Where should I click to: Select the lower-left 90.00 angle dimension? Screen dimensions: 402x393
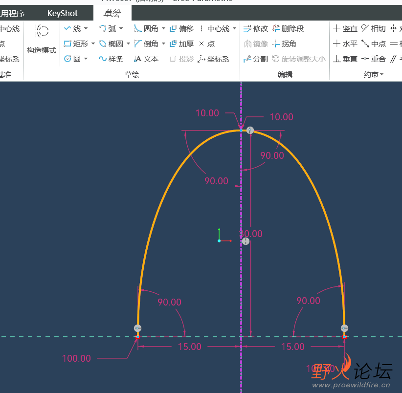(170, 302)
